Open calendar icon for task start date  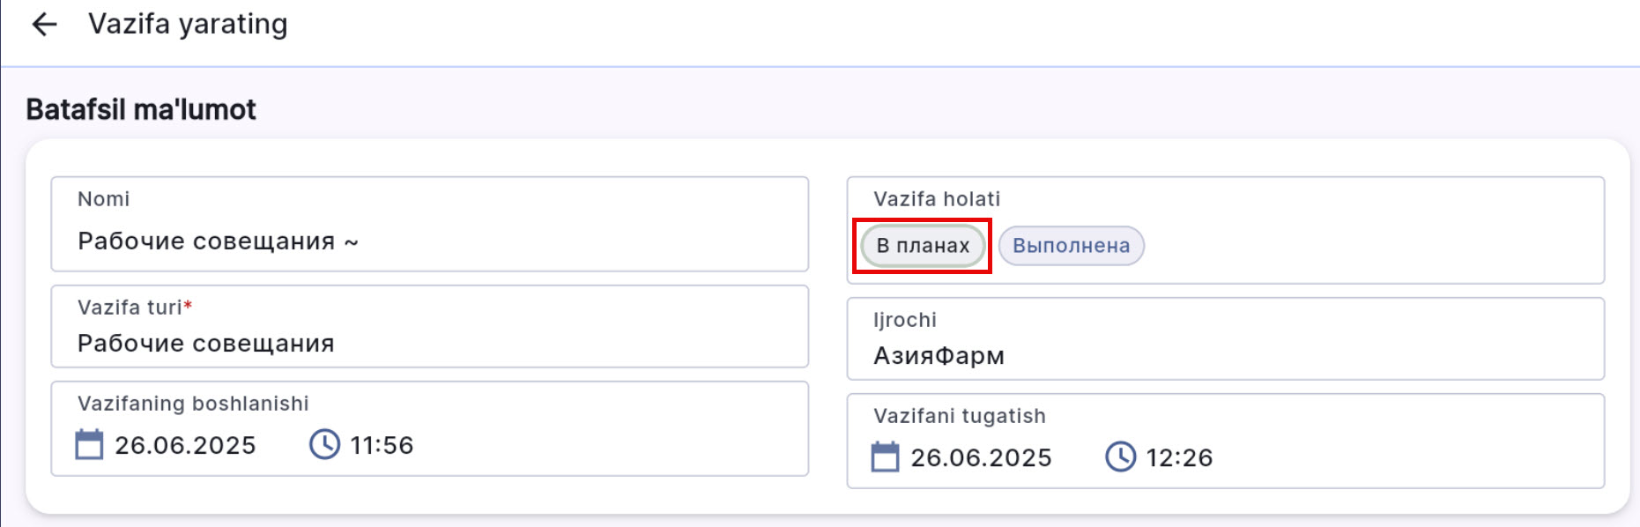coord(89,445)
